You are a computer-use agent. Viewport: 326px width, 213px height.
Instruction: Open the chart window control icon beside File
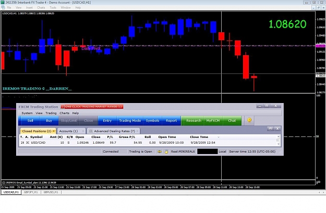(x=3, y=7)
